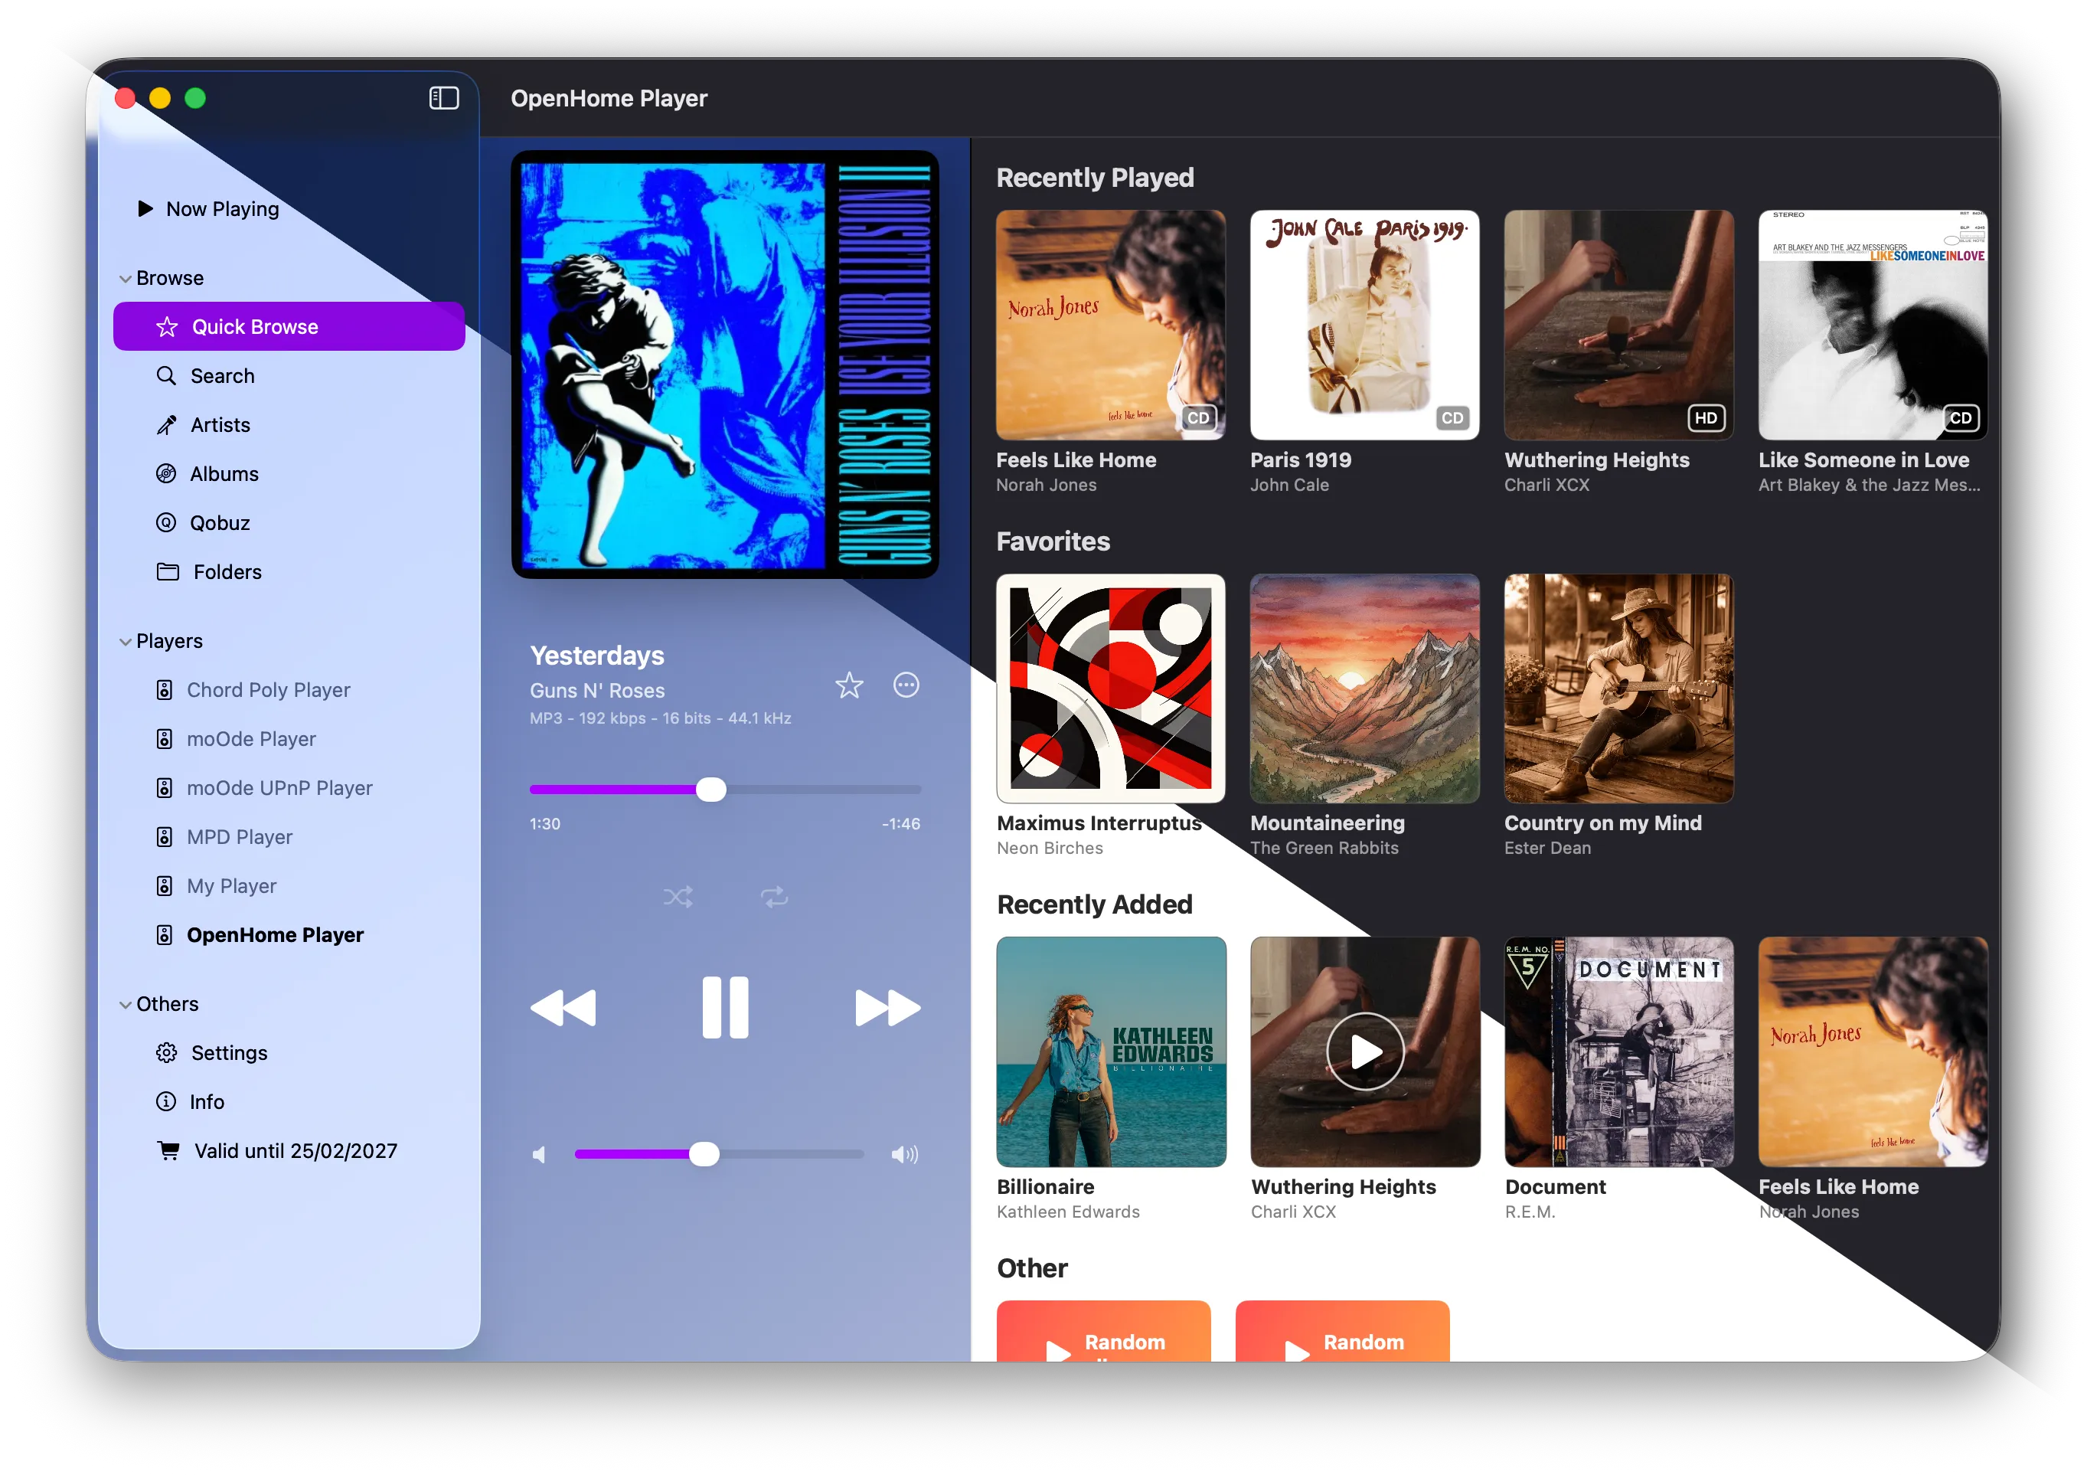Collapse the Others section
Viewport: 2087px width, 1475px height.
[126, 1003]
